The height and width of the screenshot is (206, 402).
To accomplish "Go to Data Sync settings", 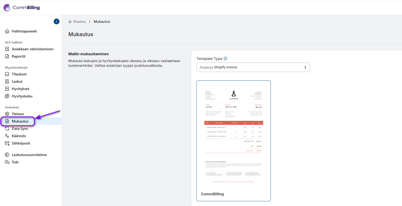I will [x=20, y=129].
